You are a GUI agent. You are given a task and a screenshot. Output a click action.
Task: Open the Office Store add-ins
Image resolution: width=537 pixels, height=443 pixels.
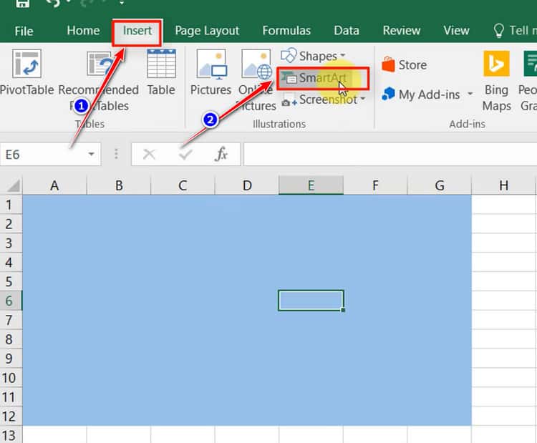click(404, 64)
